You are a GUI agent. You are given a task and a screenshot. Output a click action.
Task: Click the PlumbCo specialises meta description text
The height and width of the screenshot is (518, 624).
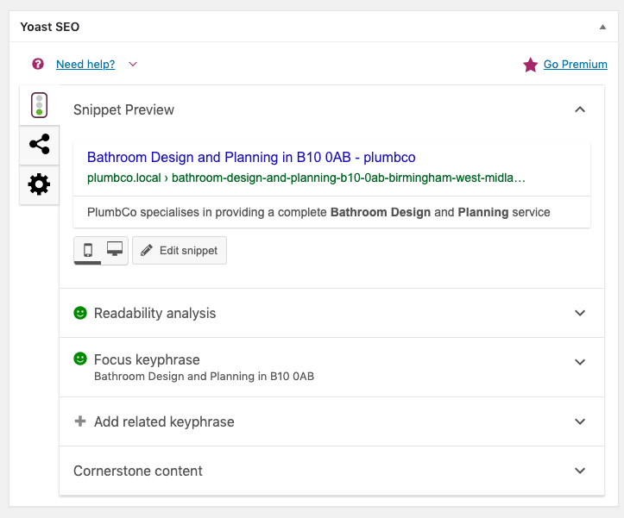pyautogui.click(x=318, y=212)
